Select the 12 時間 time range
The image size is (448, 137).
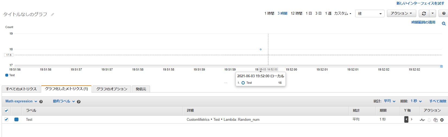(x=296, y=13)
